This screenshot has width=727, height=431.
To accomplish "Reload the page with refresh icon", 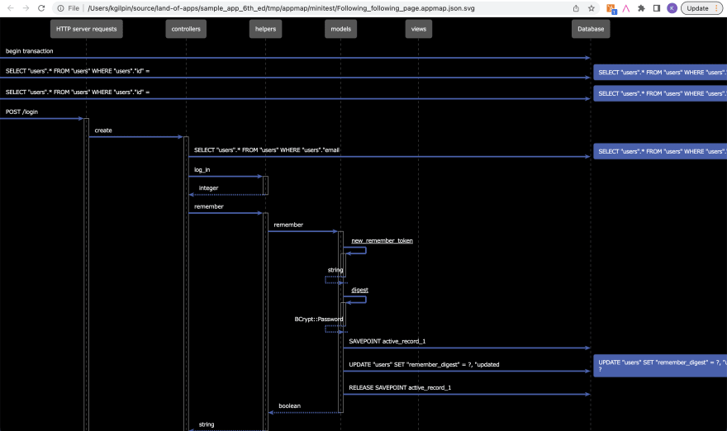I will click(41, 8).
